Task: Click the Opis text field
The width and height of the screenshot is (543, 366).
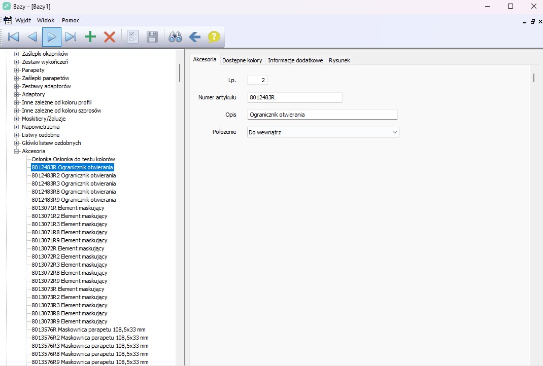Action: pyautogui.click(x=322, y=115)
